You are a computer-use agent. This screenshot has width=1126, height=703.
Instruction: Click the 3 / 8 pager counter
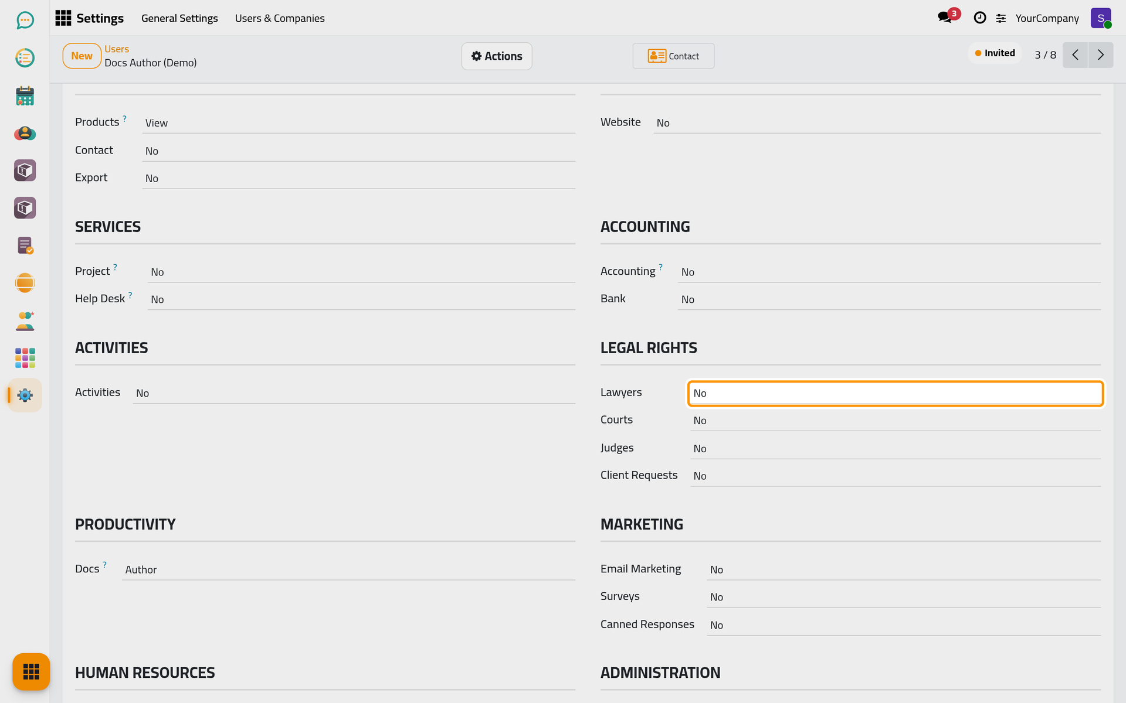click(1045, 55)
